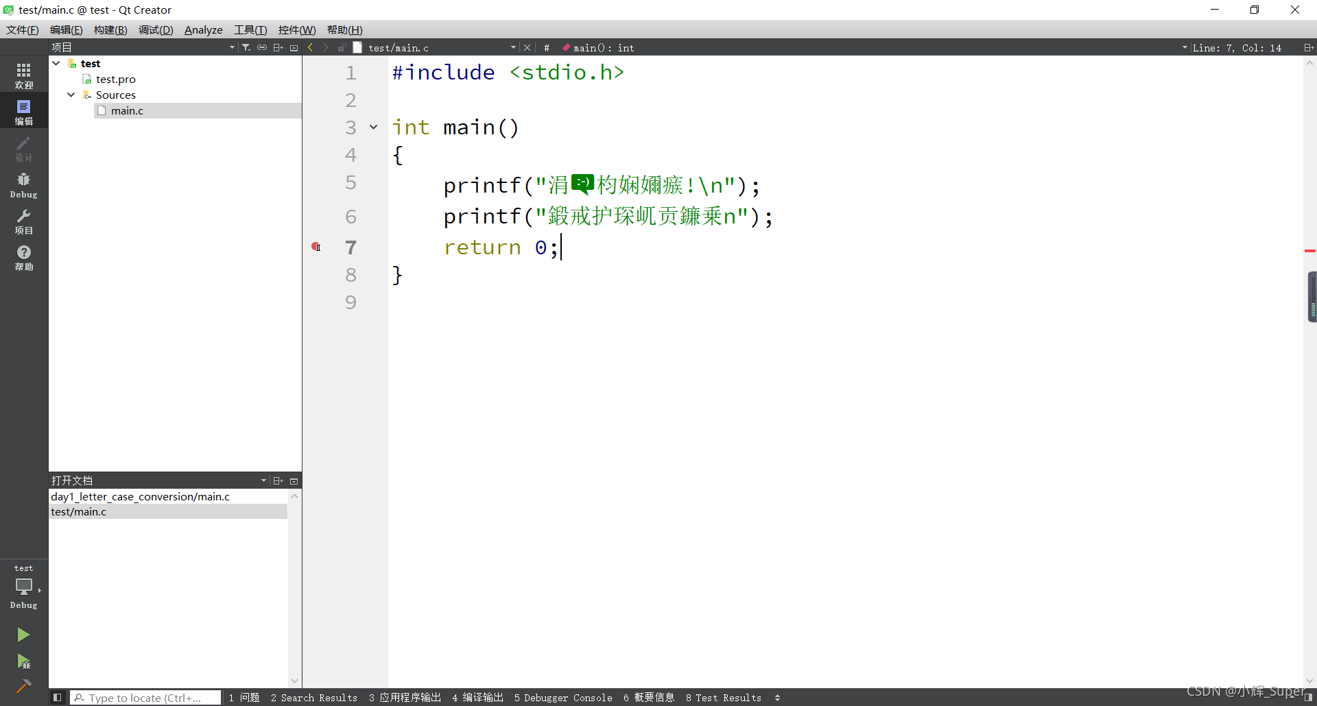Viewport: 1317px width, 706px height.
Task: Open the test/main.c file dropdown
Action: point(513,47)
